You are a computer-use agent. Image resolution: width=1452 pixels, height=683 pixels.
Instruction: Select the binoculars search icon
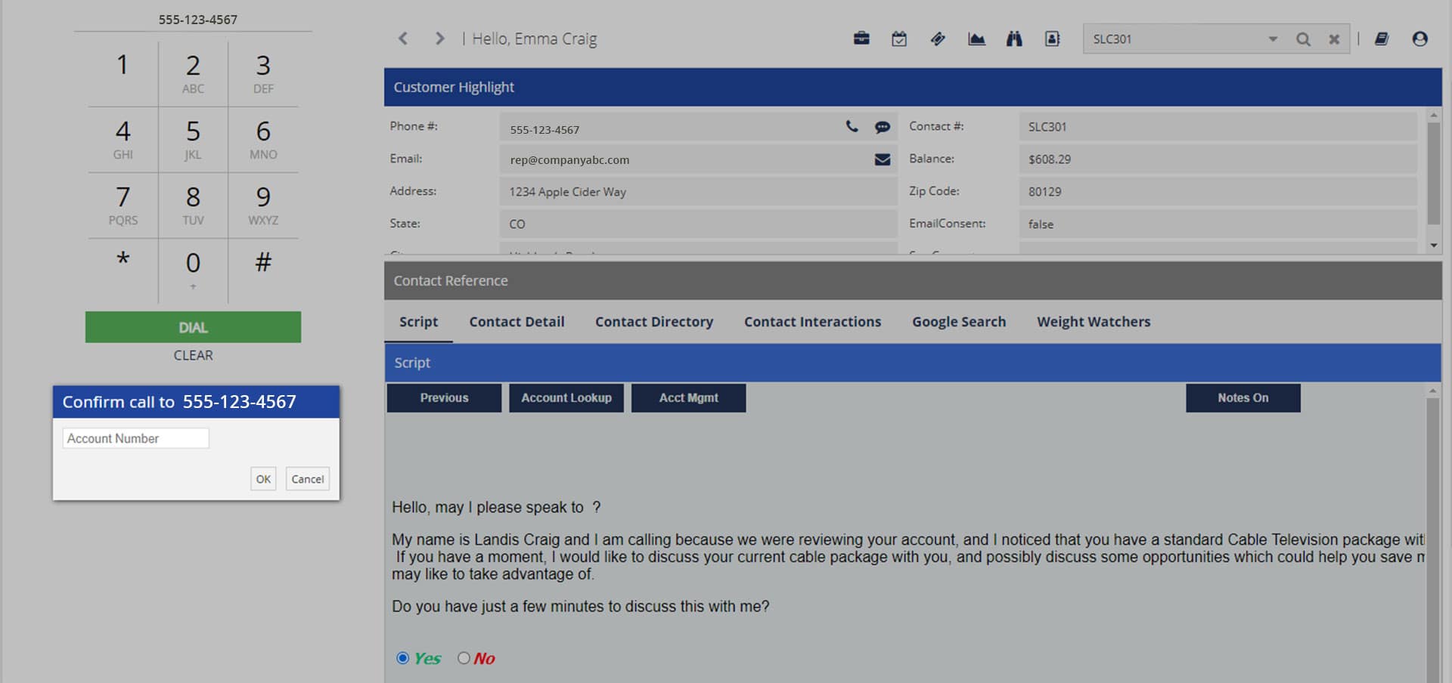(x=1014, y=38)
